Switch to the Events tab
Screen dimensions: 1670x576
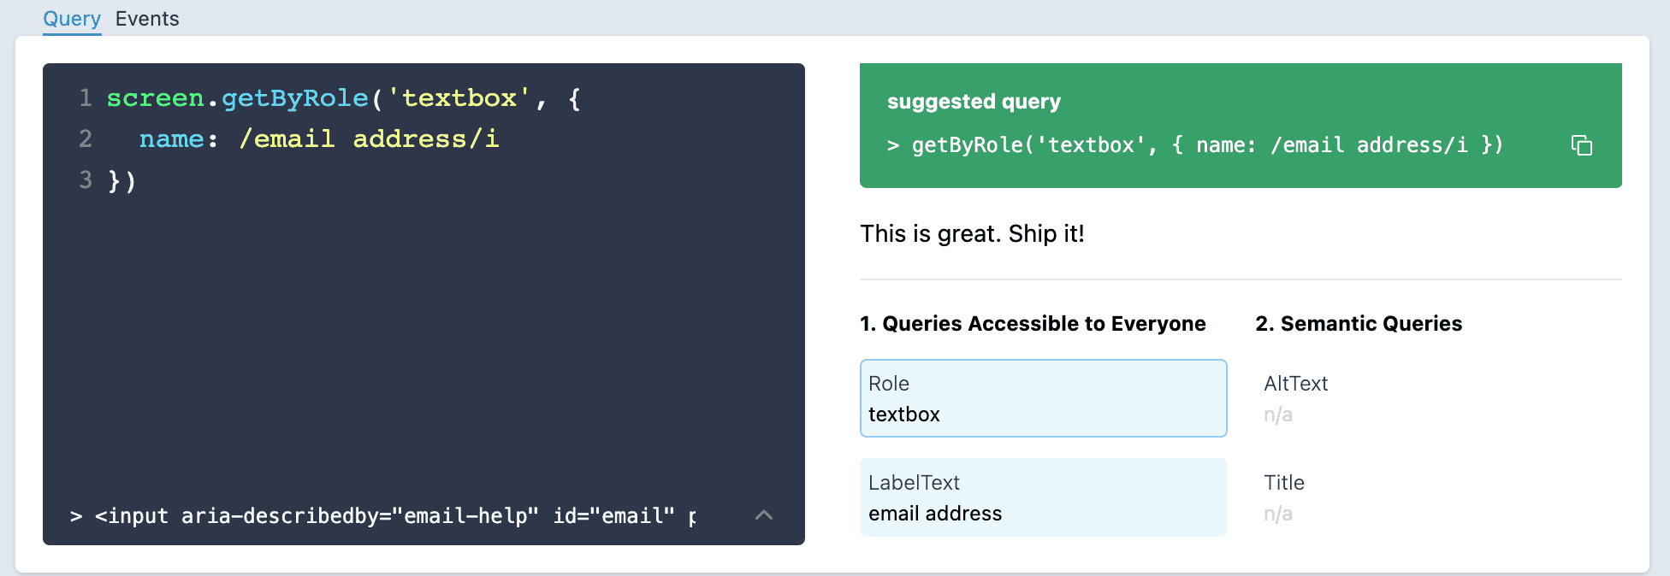(147, 19)
